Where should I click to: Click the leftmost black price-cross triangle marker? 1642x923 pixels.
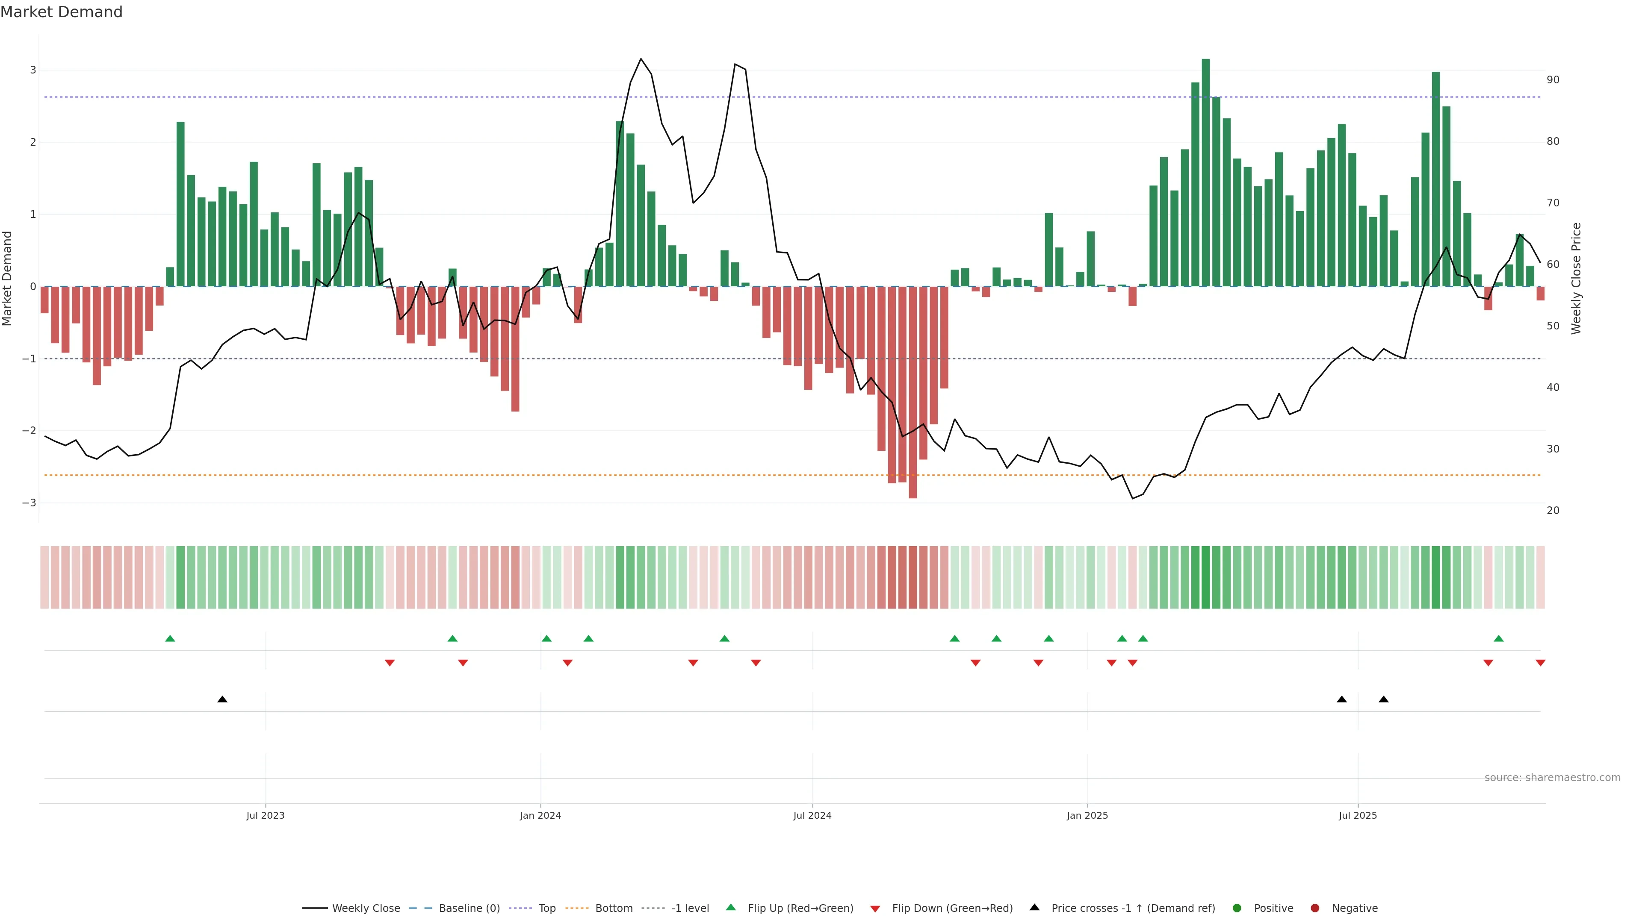pyautogui.click(x=222, y=700)
